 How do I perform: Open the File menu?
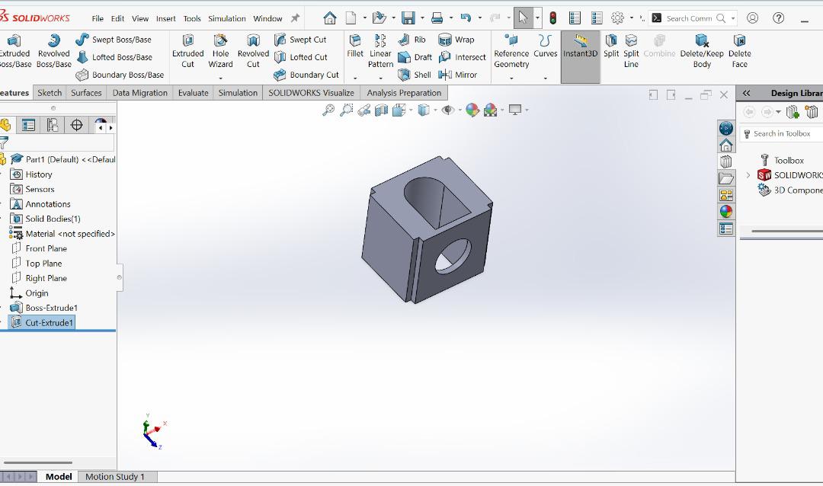98,18
